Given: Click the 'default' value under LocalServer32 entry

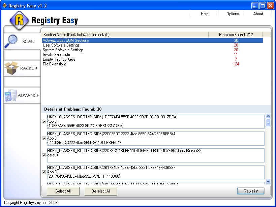Looking at the screenshot, I should click(53, 155).
